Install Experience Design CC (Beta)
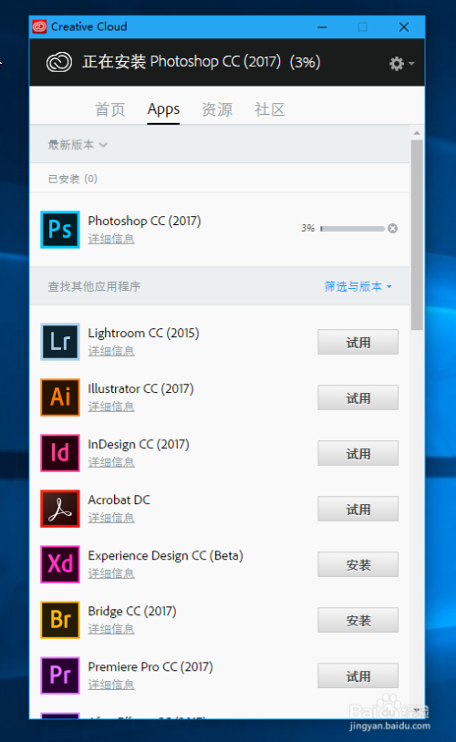The height and width of the screenshot is (742, 456). point(358,564)
